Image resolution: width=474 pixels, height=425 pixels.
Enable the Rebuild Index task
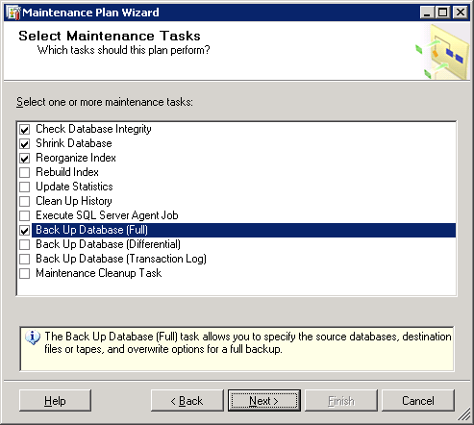pyautogui.click(x=25, y=173)
